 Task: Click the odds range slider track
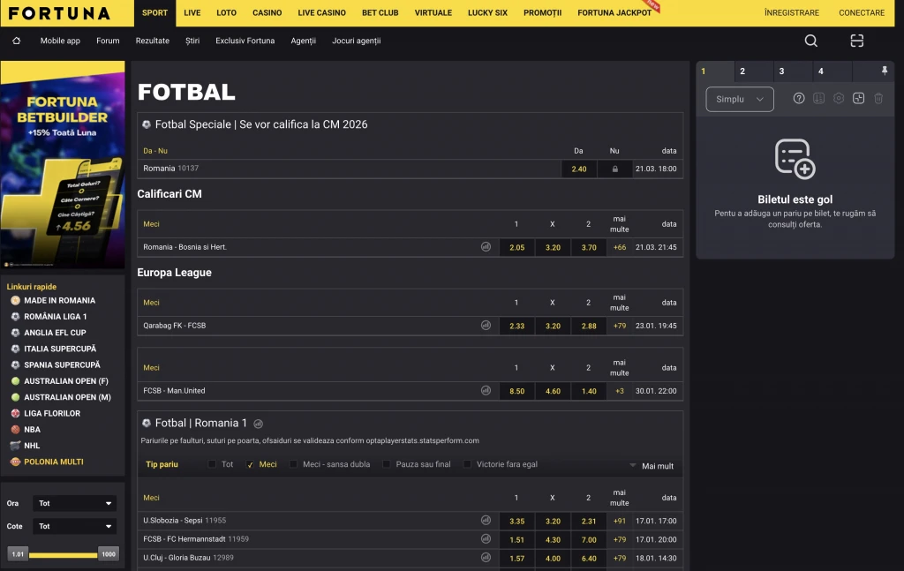tap(62, 554)
